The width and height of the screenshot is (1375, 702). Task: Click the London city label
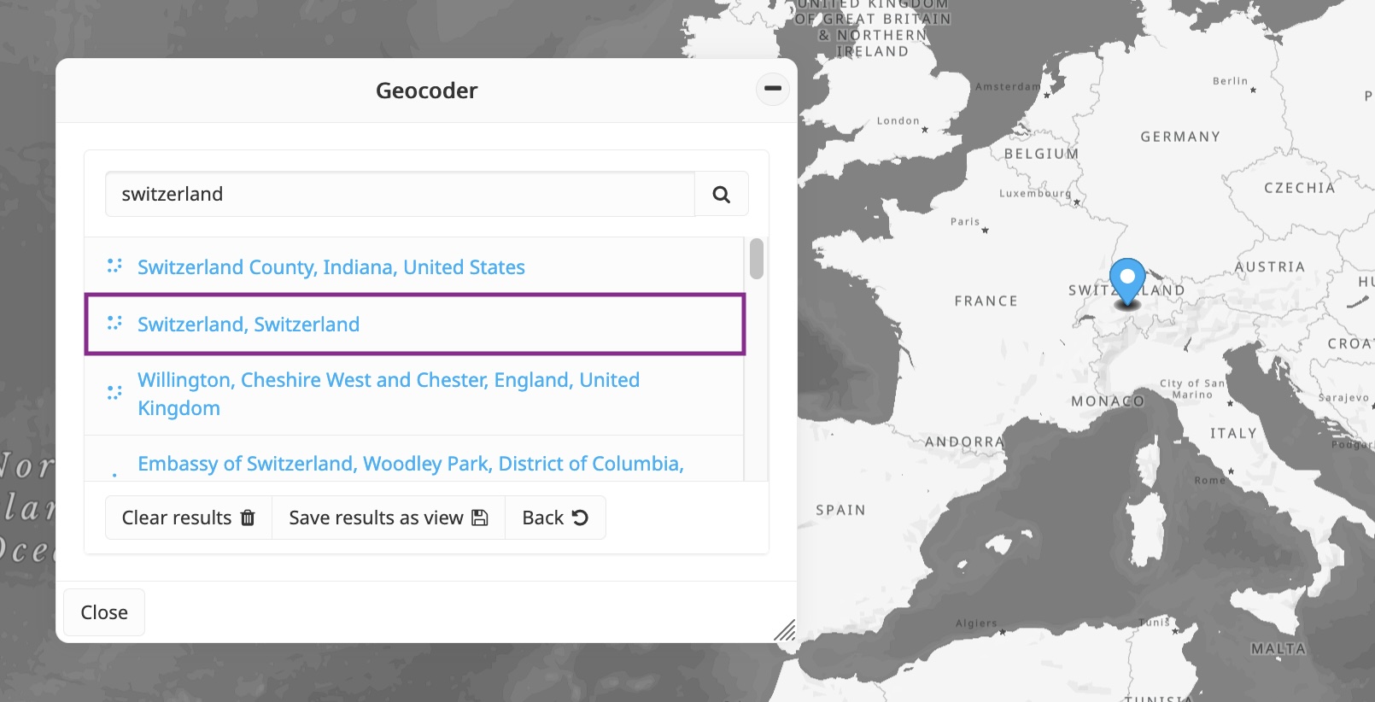click(898, 120)
